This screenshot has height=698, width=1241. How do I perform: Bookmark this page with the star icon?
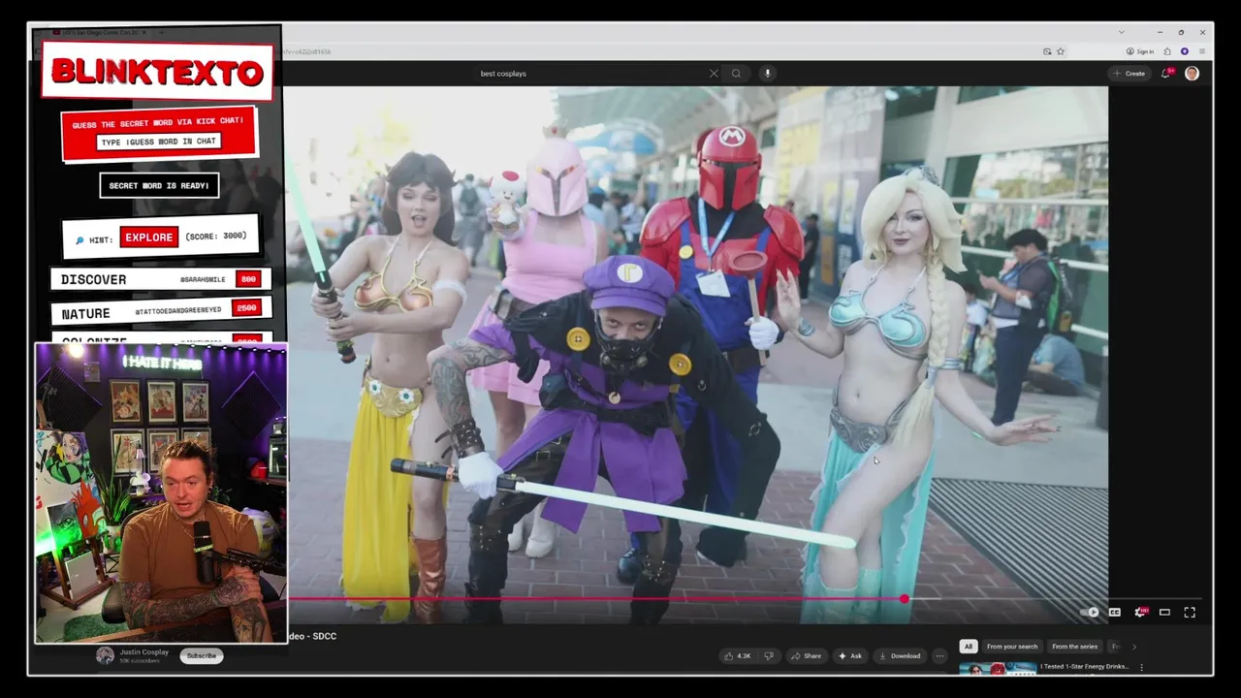point(1061,51)
